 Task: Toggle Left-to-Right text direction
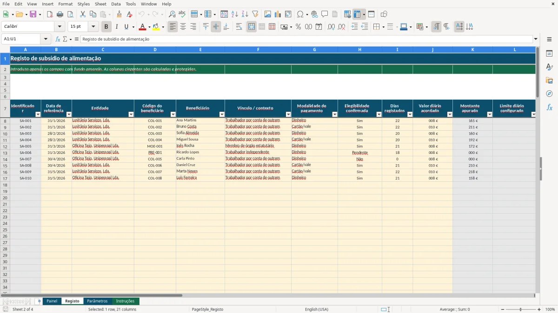436,27
